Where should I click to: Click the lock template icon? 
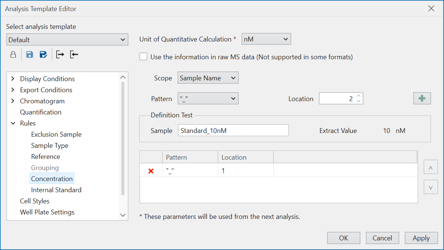click(x=13, y=55)
